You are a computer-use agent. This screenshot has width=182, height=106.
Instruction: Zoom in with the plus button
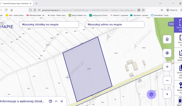point(167,67)
